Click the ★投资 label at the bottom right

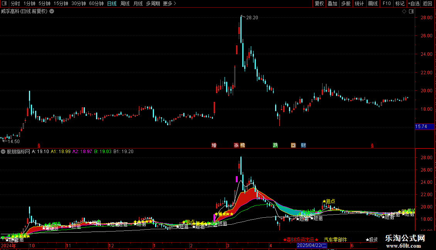(372, 240)
